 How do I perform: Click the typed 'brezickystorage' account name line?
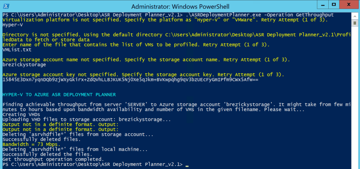click(24, 65)
